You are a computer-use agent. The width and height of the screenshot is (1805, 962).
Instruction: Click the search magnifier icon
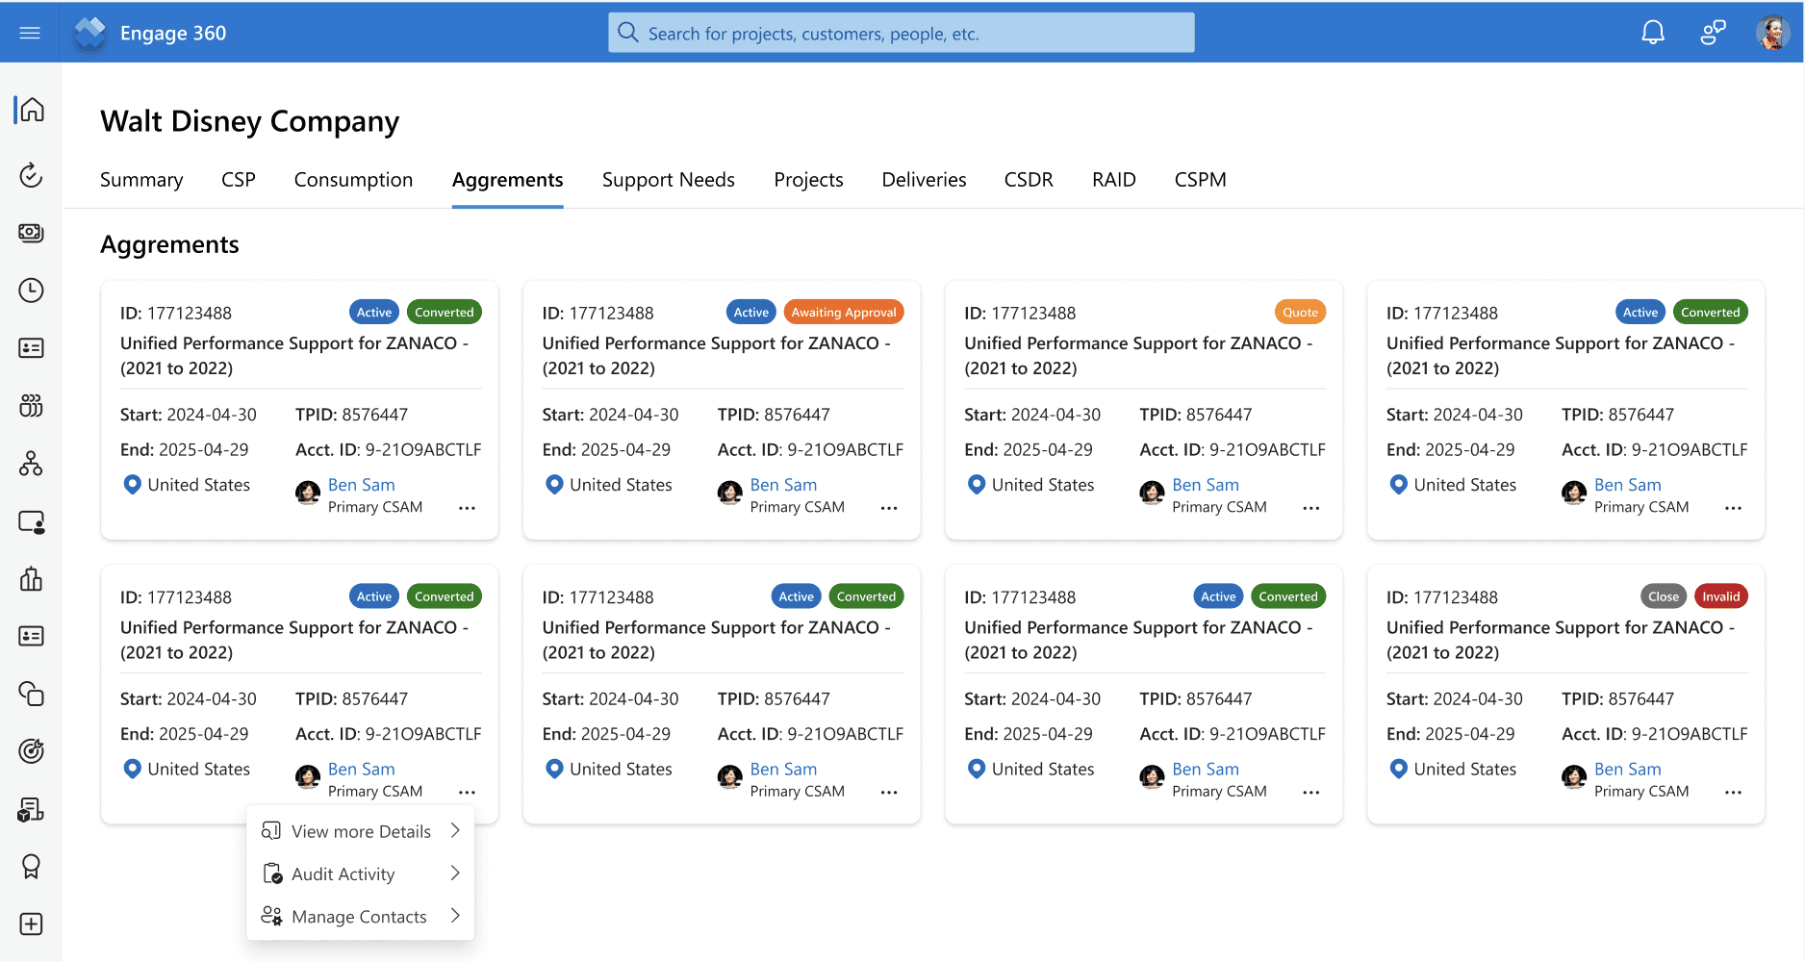click(x=628, y=33)
